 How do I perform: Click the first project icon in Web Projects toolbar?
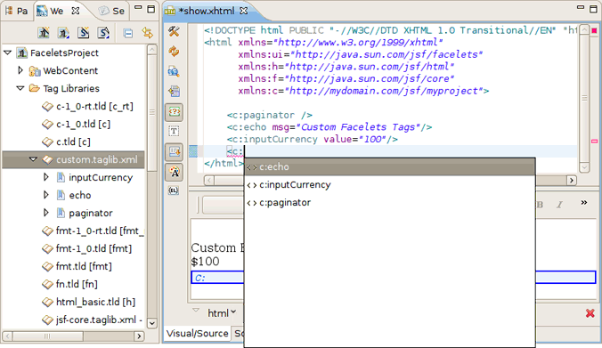click(44, 33)
